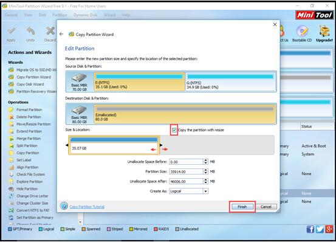This screenshot has height=242, width=336.
Task: Click the Change Cluster Size icon
Action: coord(11,203)
